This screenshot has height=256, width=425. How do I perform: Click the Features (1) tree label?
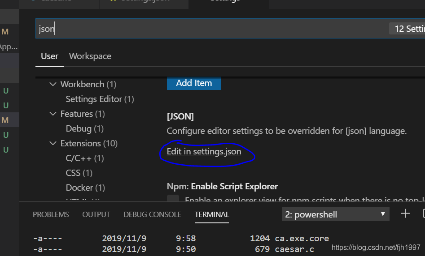tap(83, 114)
